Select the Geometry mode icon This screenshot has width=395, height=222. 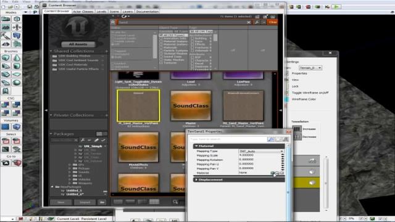(x=17, y=19)
